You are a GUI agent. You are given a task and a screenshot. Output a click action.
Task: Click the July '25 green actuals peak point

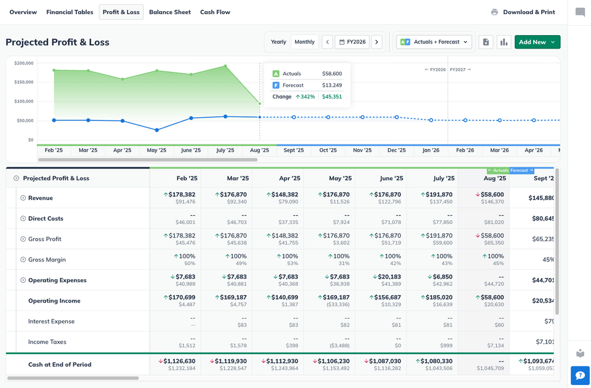point(225,66)
